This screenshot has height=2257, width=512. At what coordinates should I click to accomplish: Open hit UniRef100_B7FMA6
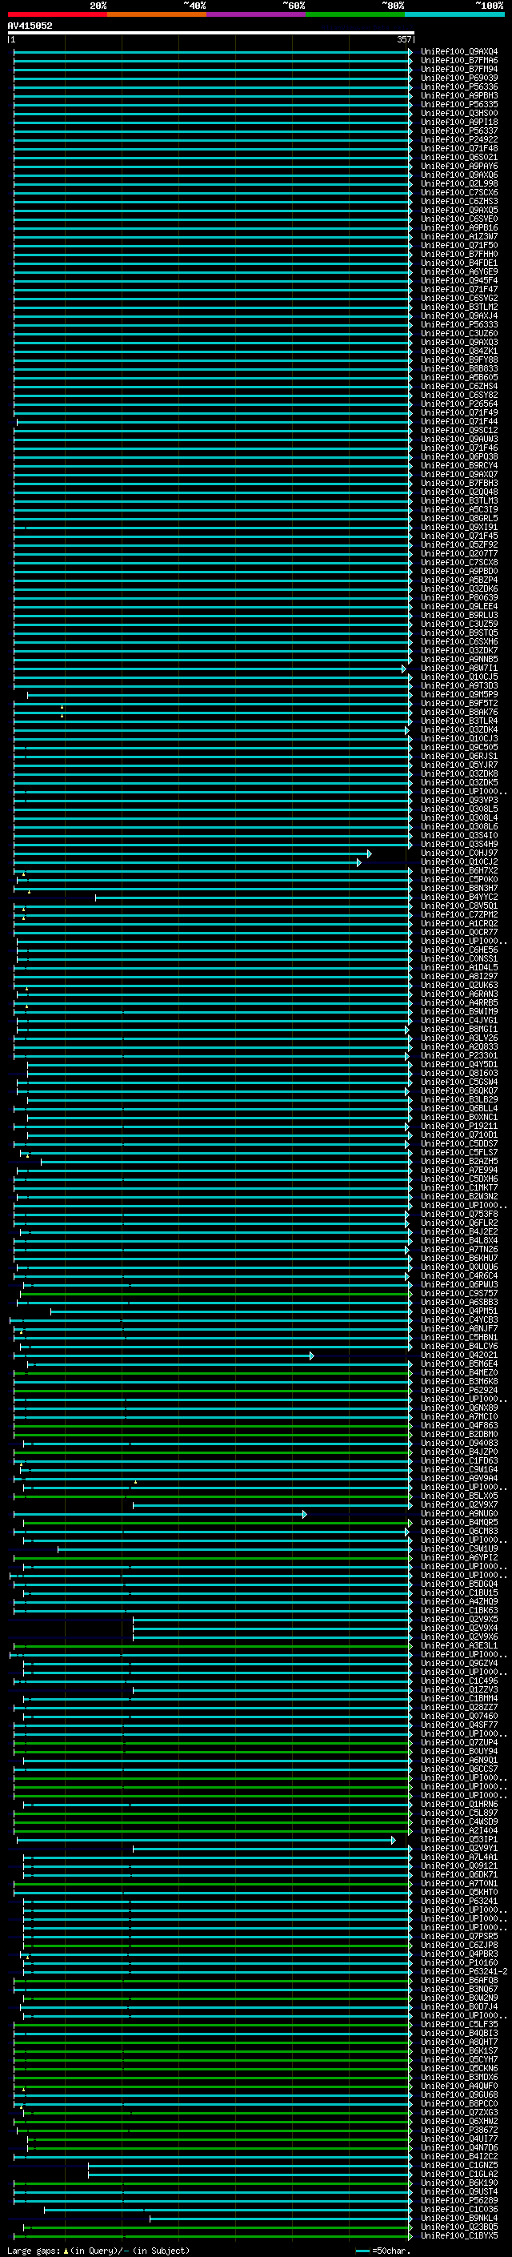point(459,61)
